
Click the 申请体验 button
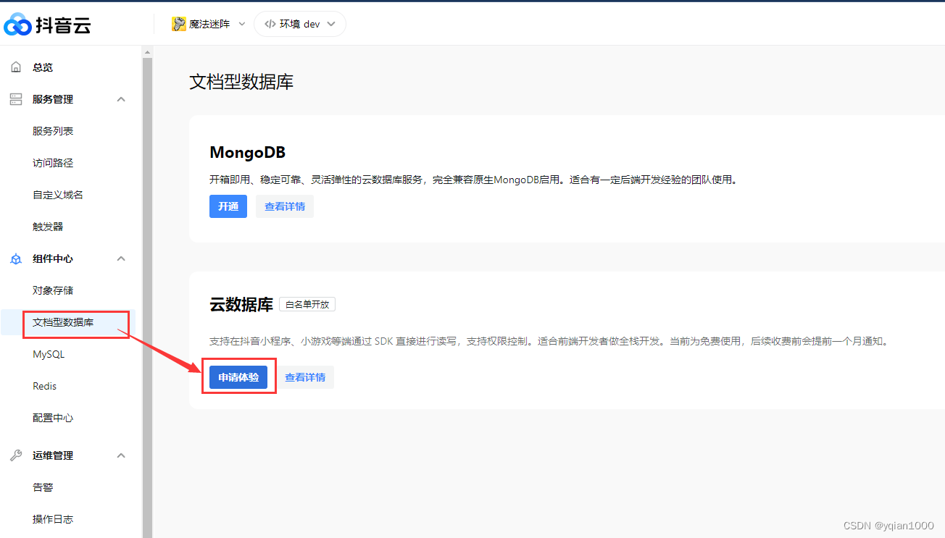238,377
